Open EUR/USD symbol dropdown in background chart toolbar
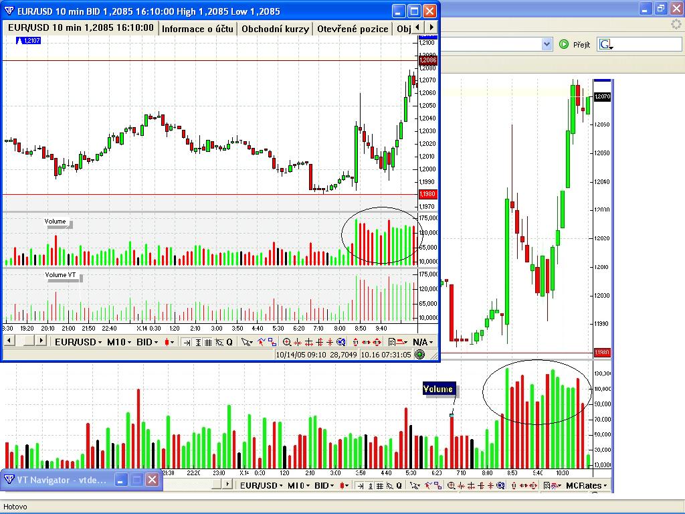 click(x=262, y=486)
